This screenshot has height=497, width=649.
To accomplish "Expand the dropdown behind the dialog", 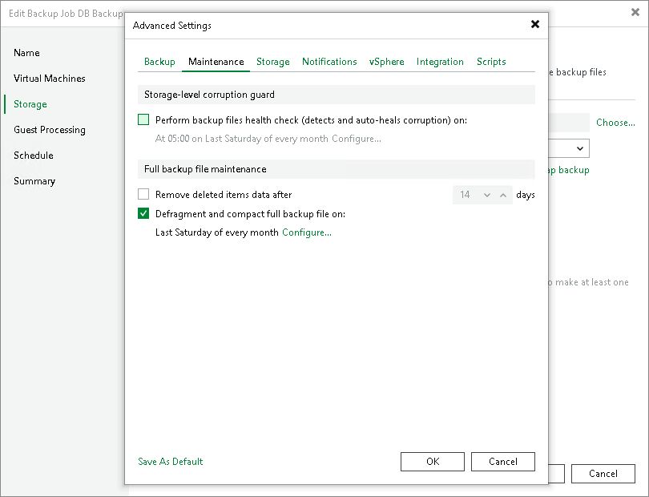I will click(580, 148).
